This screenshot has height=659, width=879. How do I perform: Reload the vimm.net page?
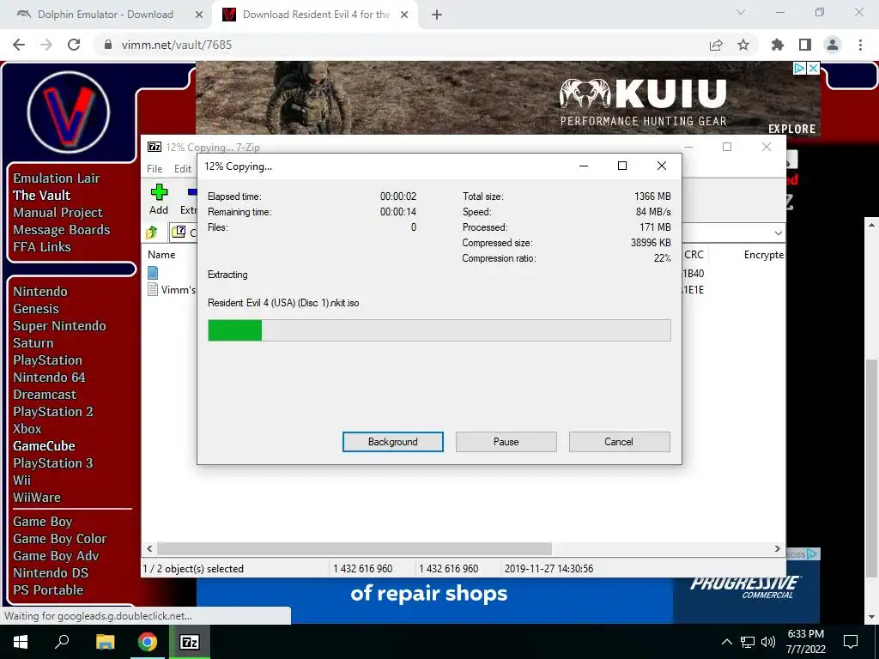(74, 45)
